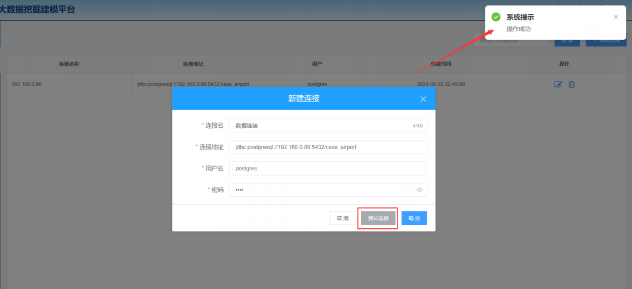Click into the 连接地址 JDBC URL field
The height and width of the screenshot is (289, 632).
coord(327,147)
